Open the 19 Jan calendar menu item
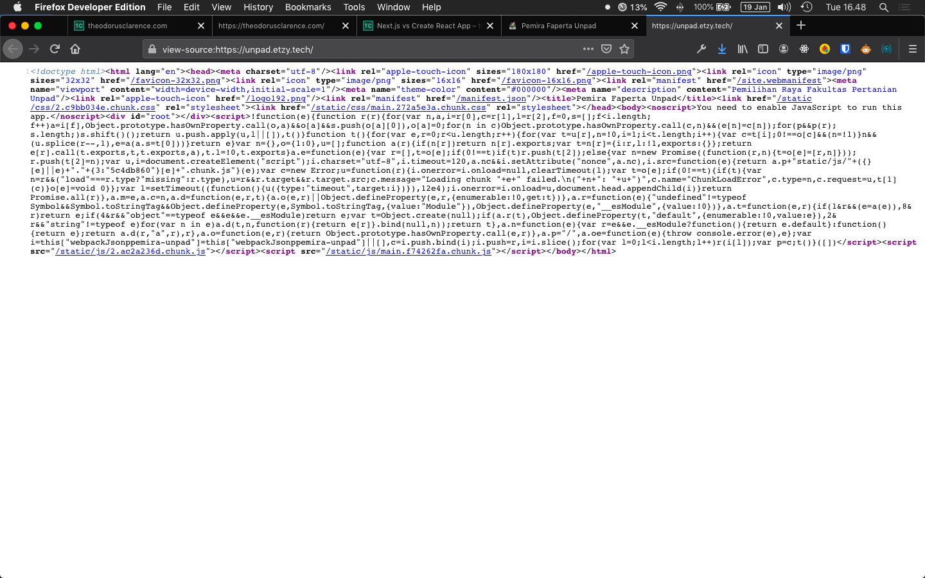The height and width of the screenshot is (578, 925). [755, 7]
